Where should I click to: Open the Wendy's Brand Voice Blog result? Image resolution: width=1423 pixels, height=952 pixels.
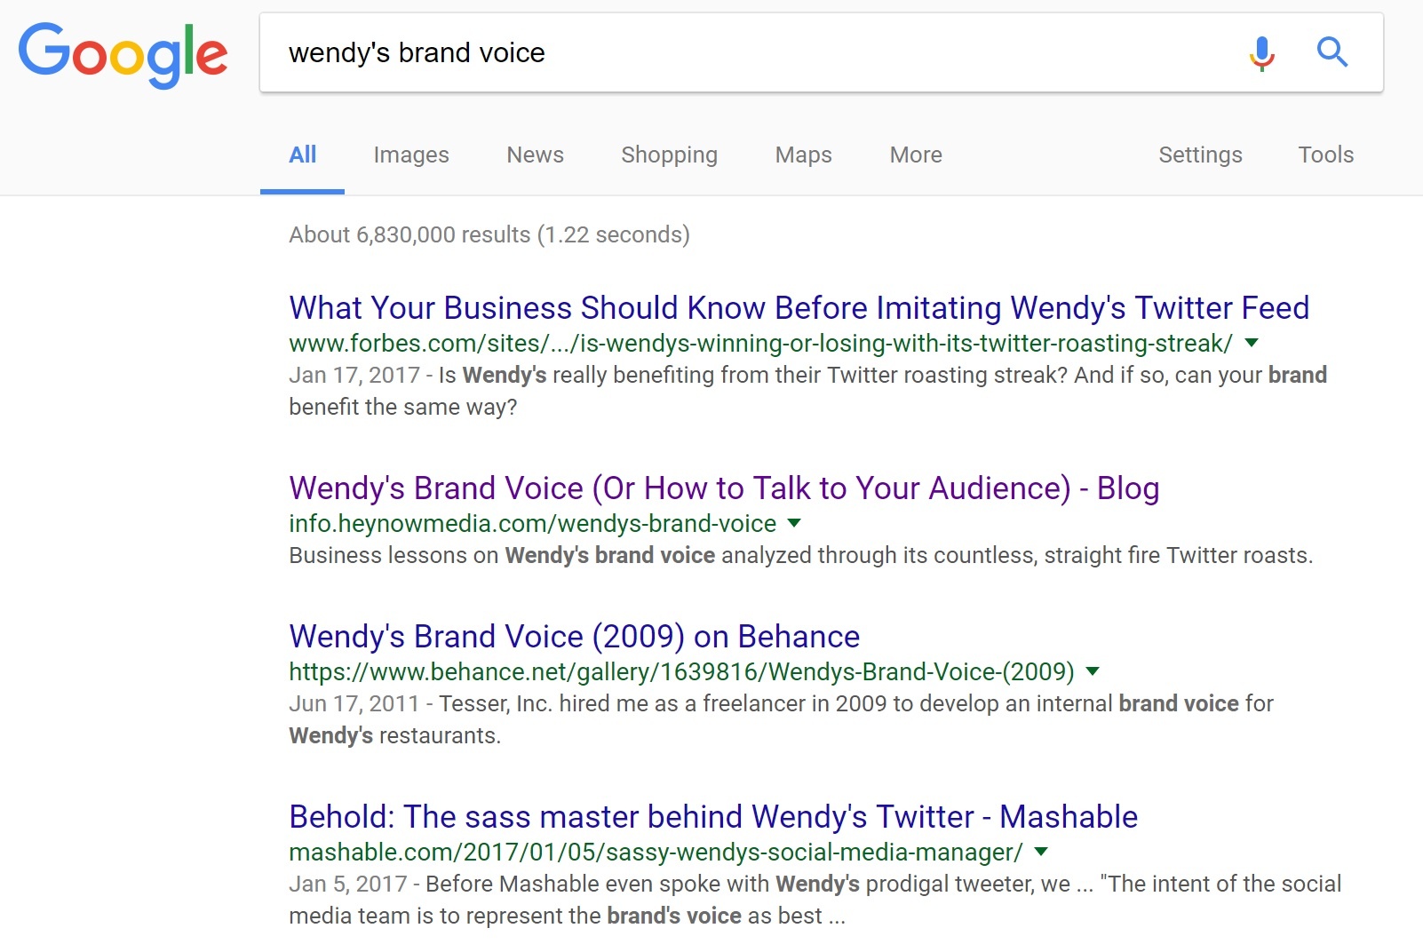click(x=724, y=488)
